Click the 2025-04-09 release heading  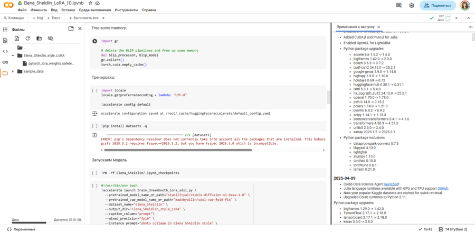[x=344, y=178]
